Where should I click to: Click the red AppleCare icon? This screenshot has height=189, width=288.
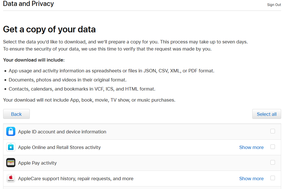point(11,178)
